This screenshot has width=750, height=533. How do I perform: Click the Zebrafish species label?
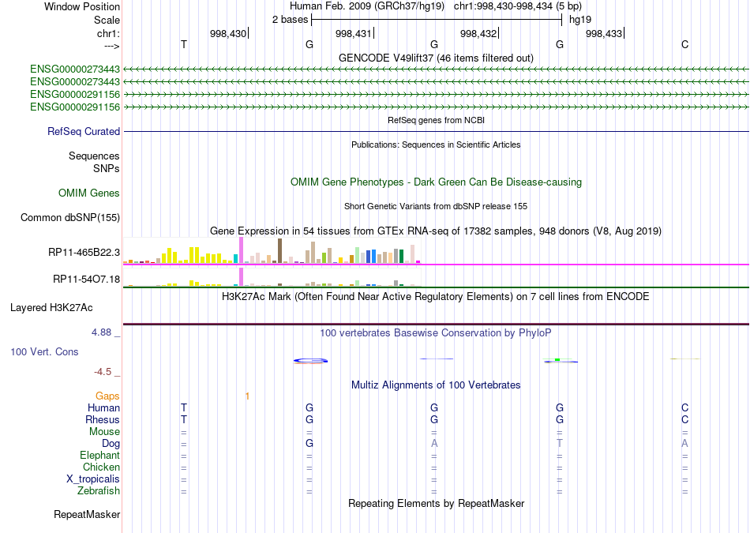(99, 491)
